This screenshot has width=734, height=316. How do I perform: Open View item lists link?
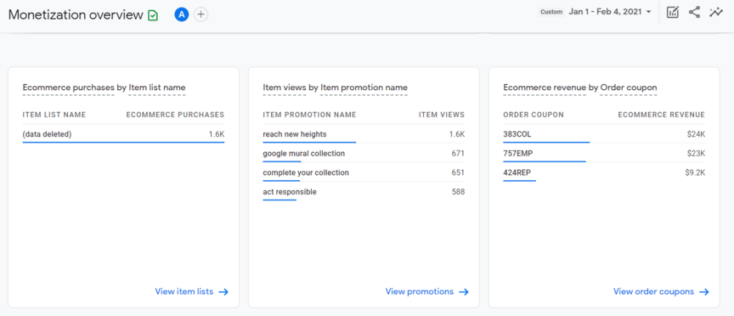pyautogui.click(x=184, y=291)
